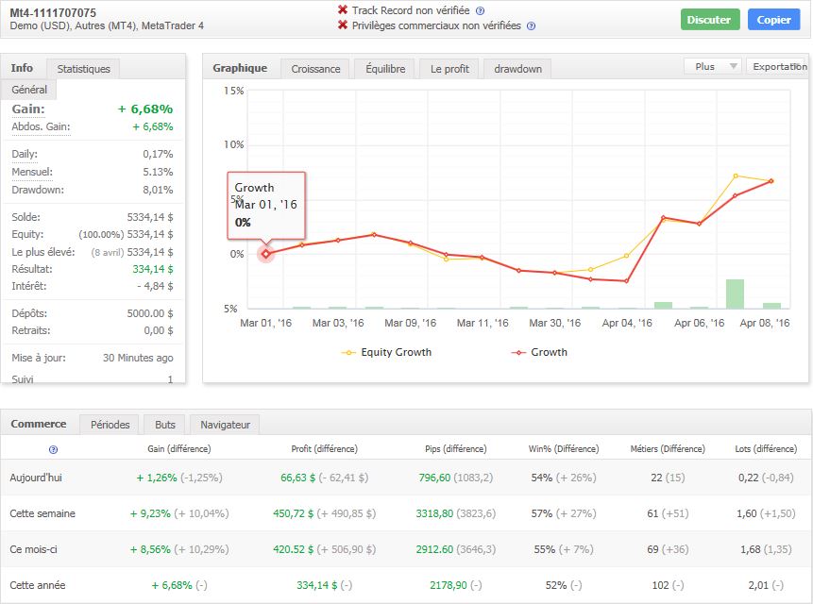The image size is (813, 604).
Task: Select the Croissance chart tab
Action: [315, 69]
